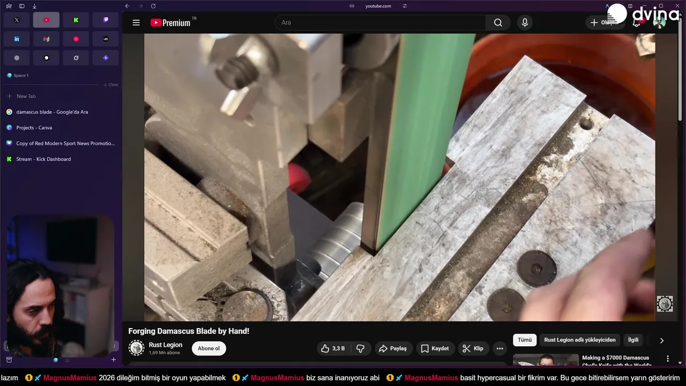Open the Upwork pinned tab
Viewport: 686px width, 386px height.
pos(106,39)
